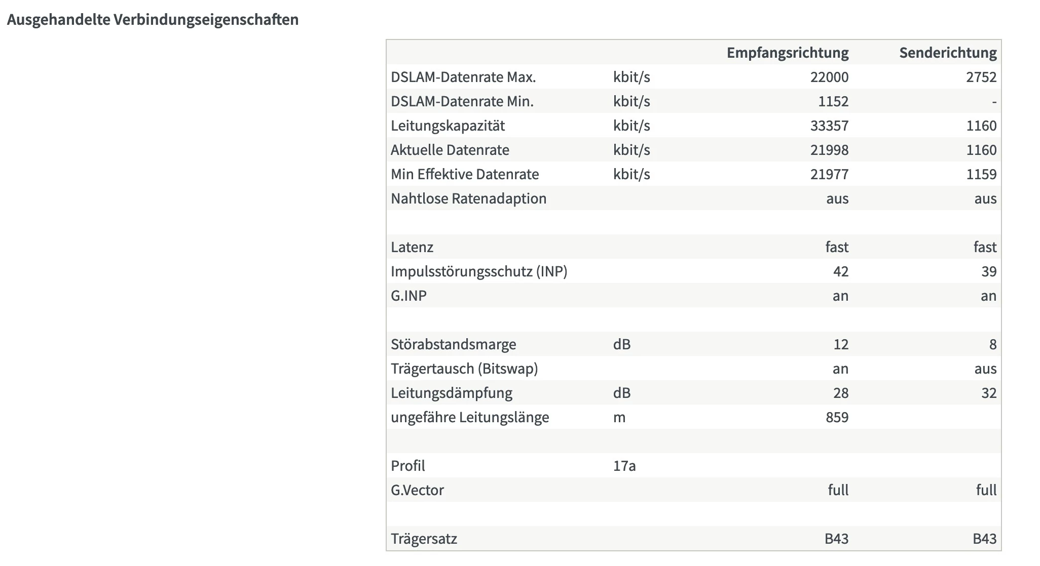This screenshot has width=1040, height=566.
Task: Click the 17a profile value
Action: [624, 466]
